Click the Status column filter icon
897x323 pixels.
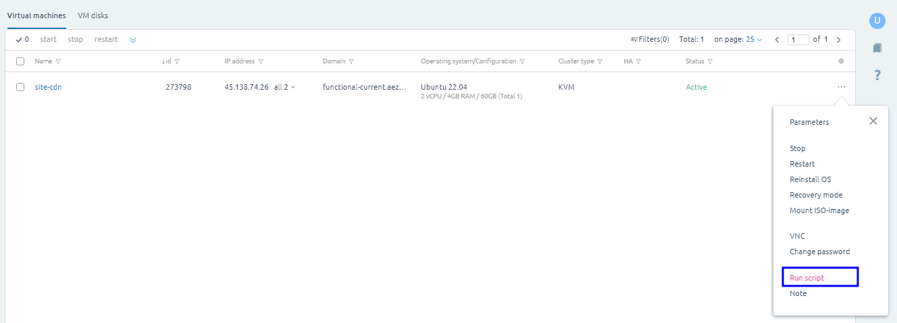(710, 61)
